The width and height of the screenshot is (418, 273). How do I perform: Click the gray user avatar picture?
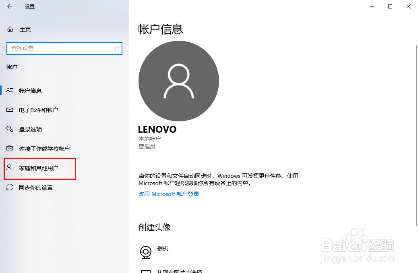pyautogui.click(x=179, y=81)
